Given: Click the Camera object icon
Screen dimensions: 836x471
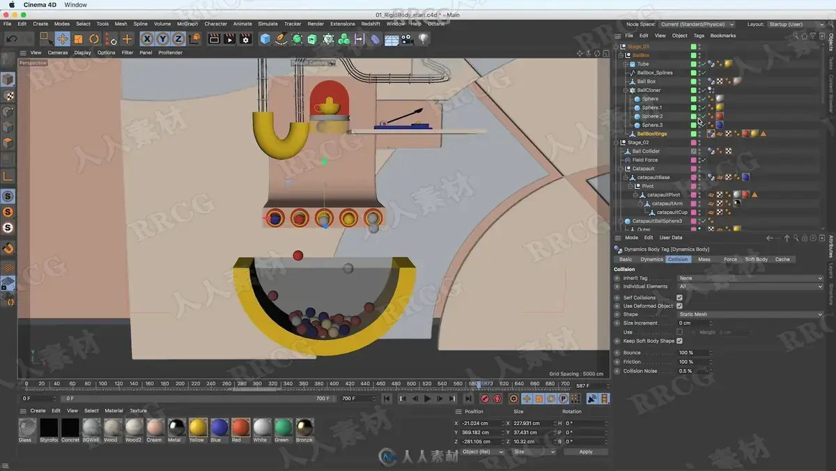Looking at the screenshot, I should click(407, 39).
